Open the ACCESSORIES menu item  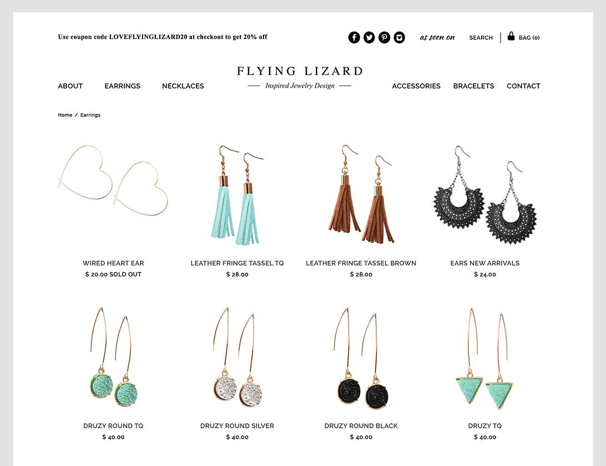(x=416, y=86)
